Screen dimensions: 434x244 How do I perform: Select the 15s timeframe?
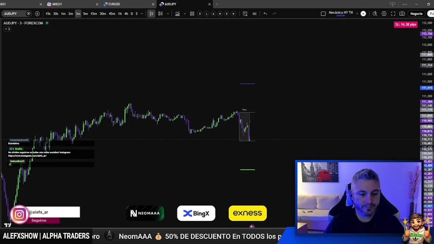pos(48,14)
